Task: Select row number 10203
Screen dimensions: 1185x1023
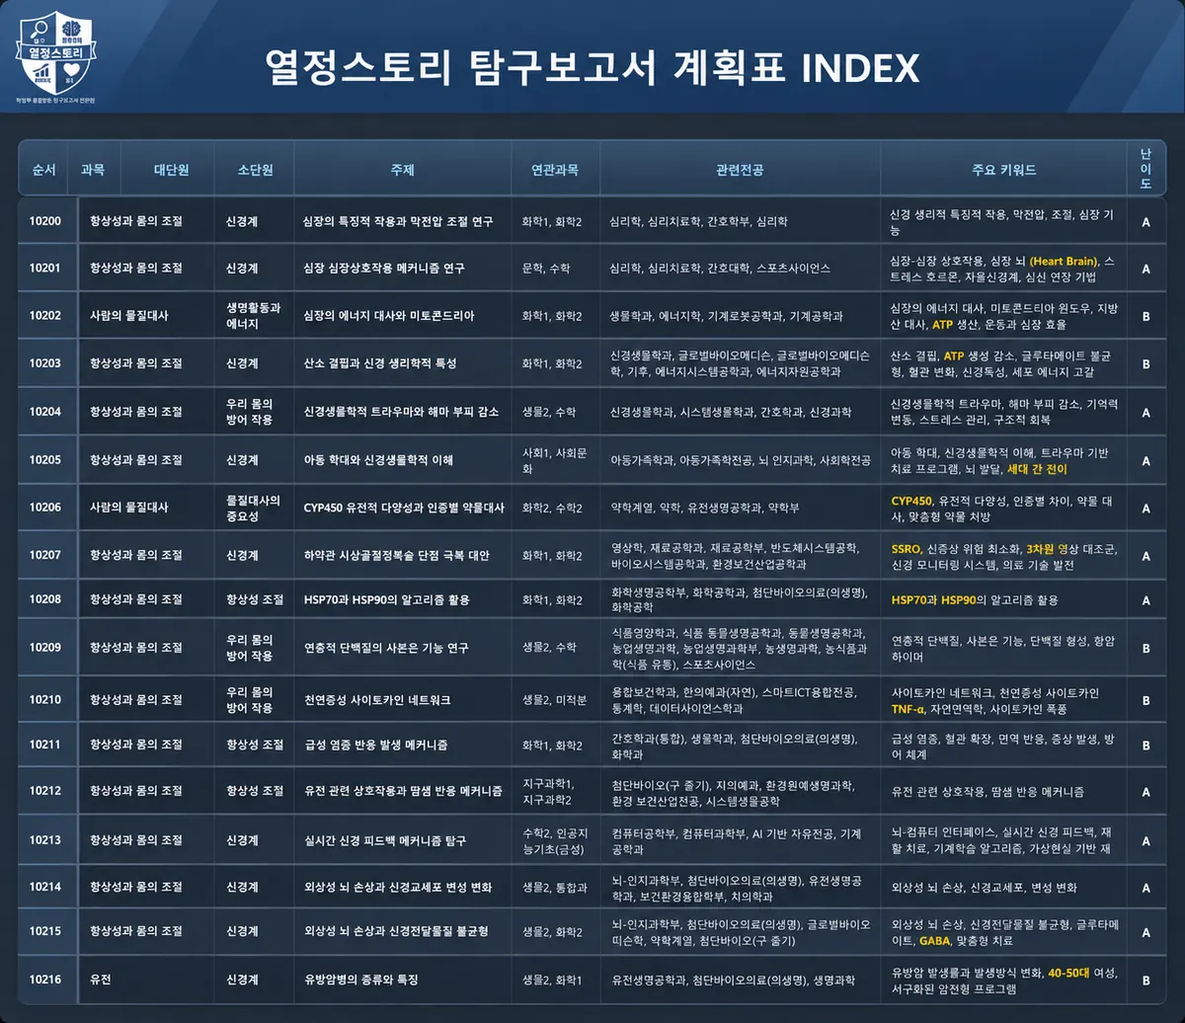Action: 45,363
